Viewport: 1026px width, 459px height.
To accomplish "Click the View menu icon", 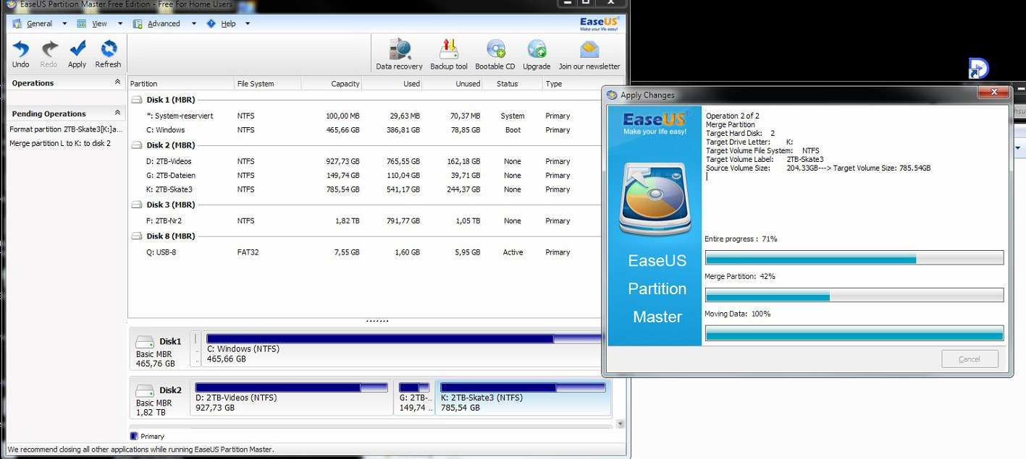I will [x=82, y=24].
